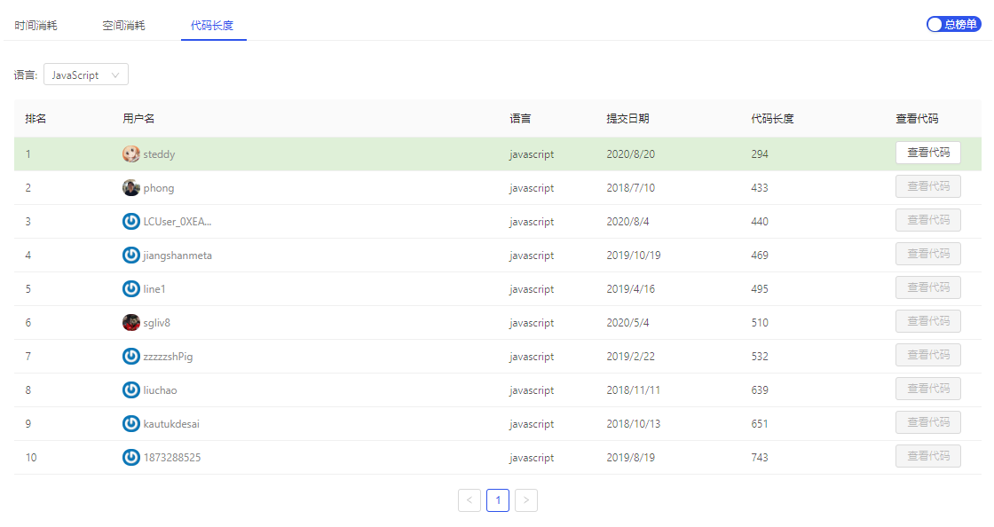Select page 1 in pagination

click(x=498, y=499)
